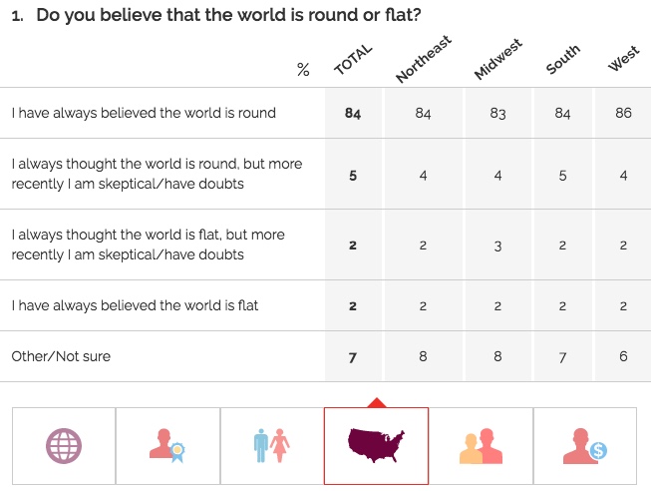Click the question title about round or flat world
651x491 pixels.
(228, 16)
